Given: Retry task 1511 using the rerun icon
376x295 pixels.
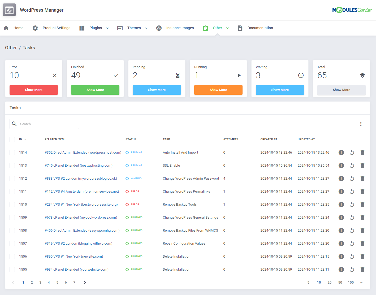Looking at the screenshot, I should point(352,191).
